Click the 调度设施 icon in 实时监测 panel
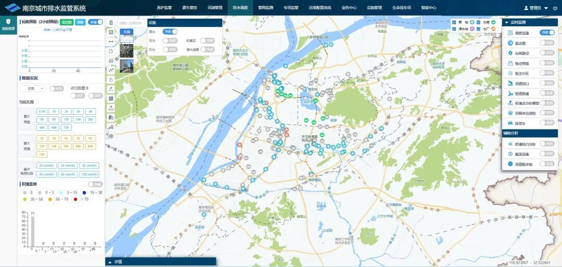The width and height of the screenshot is (562, 267). tap(510, 33)
